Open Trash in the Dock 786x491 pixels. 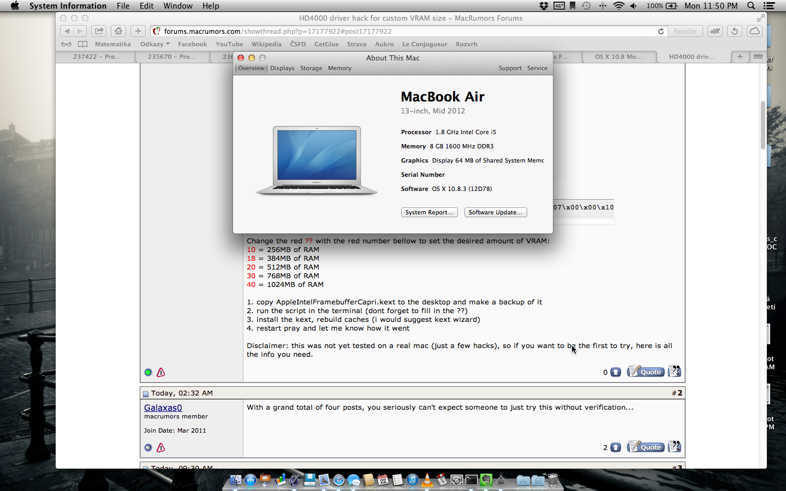(x=552, y=480)
